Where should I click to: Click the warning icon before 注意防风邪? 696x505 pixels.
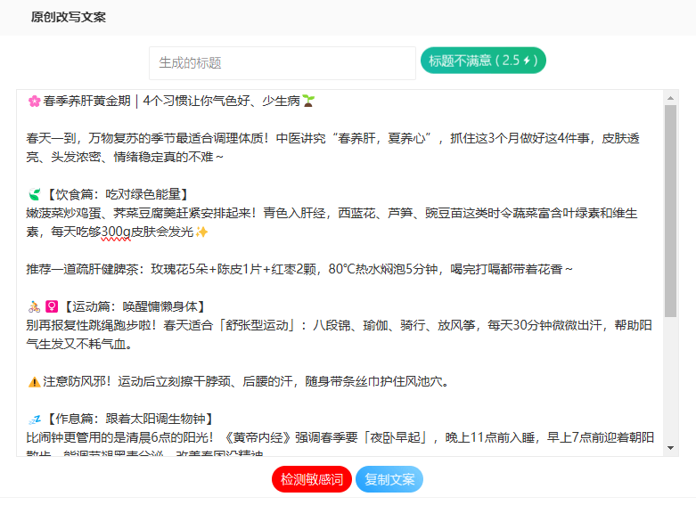click(34, 381)
